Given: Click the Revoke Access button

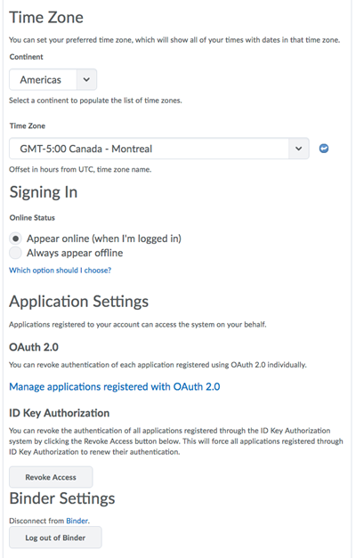Looking at the screenshot, I should pyautogui.click(x=51, y=477).
